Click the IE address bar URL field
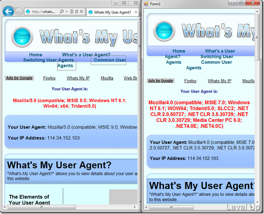The height and width of the screenshot is (214, 264). point(43,11)
